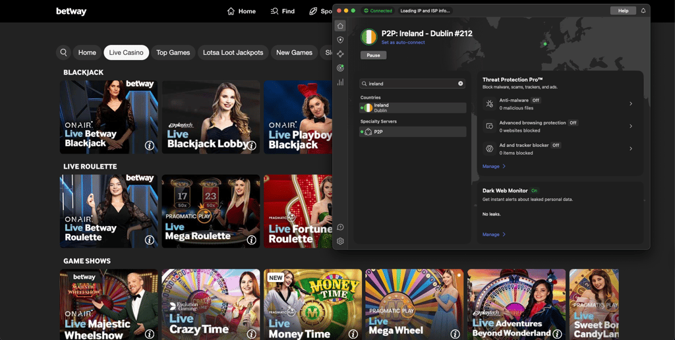Open the statistics bars sidebar icon
The image size is (675, 340).
pos(340,82)
